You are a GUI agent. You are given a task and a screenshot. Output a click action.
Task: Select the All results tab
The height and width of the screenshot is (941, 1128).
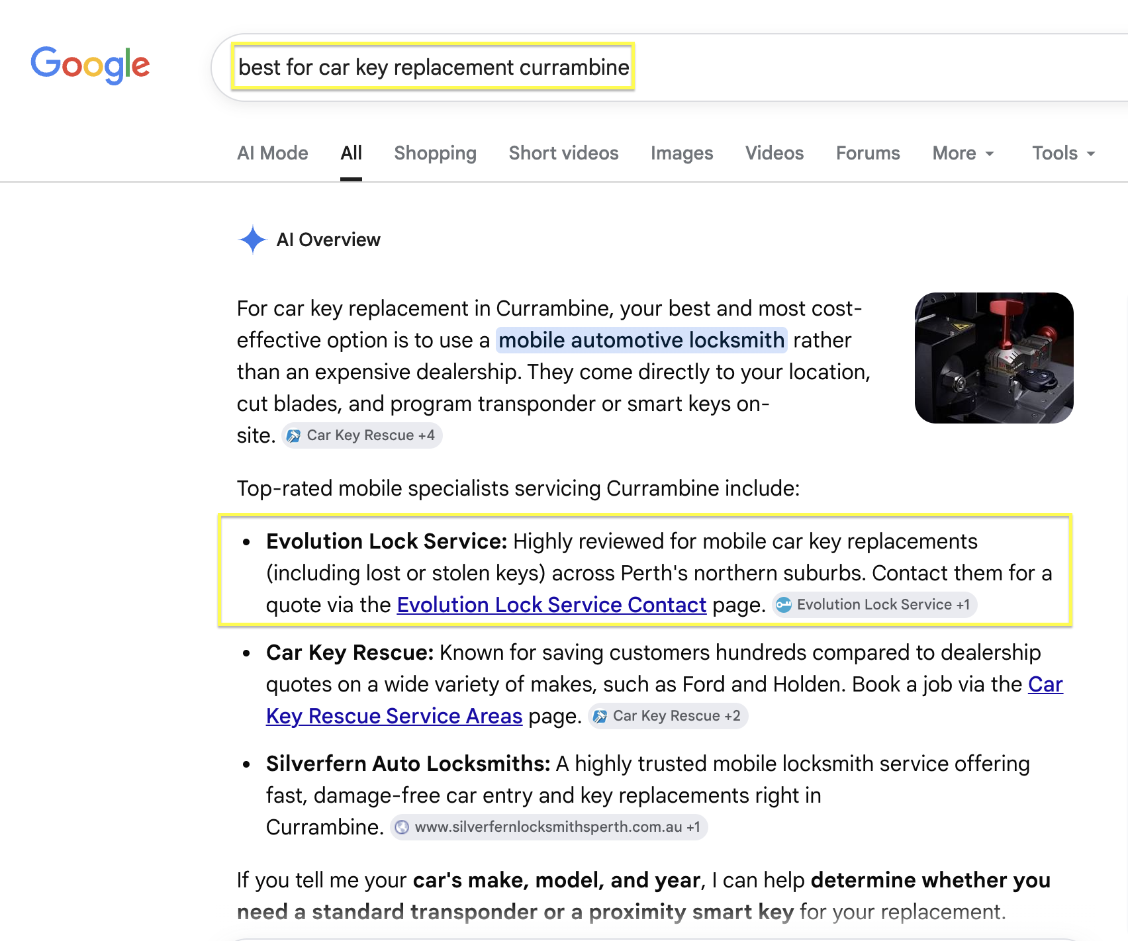(x=351, y=154)
